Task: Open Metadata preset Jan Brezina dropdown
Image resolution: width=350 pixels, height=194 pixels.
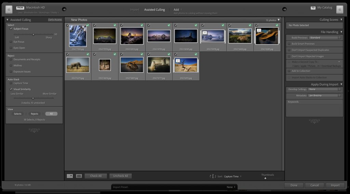Action: (325, 95)
